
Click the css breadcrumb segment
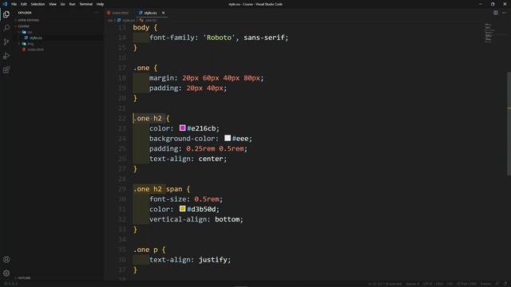pos(110,20)
